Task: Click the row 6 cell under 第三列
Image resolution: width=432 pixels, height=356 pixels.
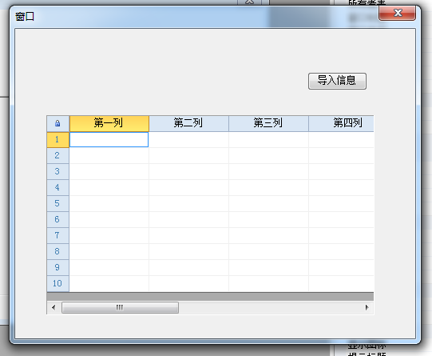Action: pyautogui.click(x=268, y=220)
